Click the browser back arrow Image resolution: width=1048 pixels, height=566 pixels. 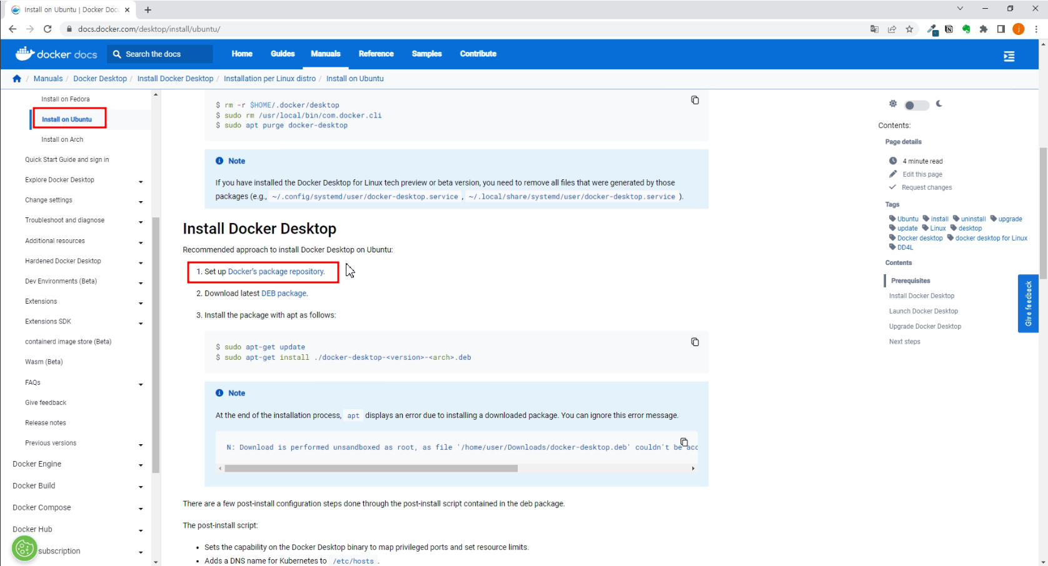pyautogui.click(x=13, y=29)
